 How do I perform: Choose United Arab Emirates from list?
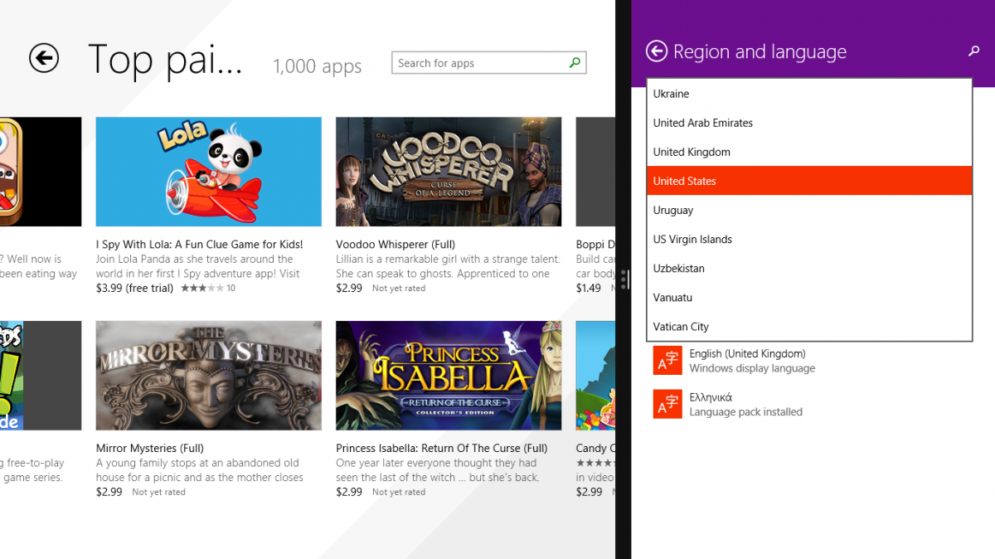(809, 123)
